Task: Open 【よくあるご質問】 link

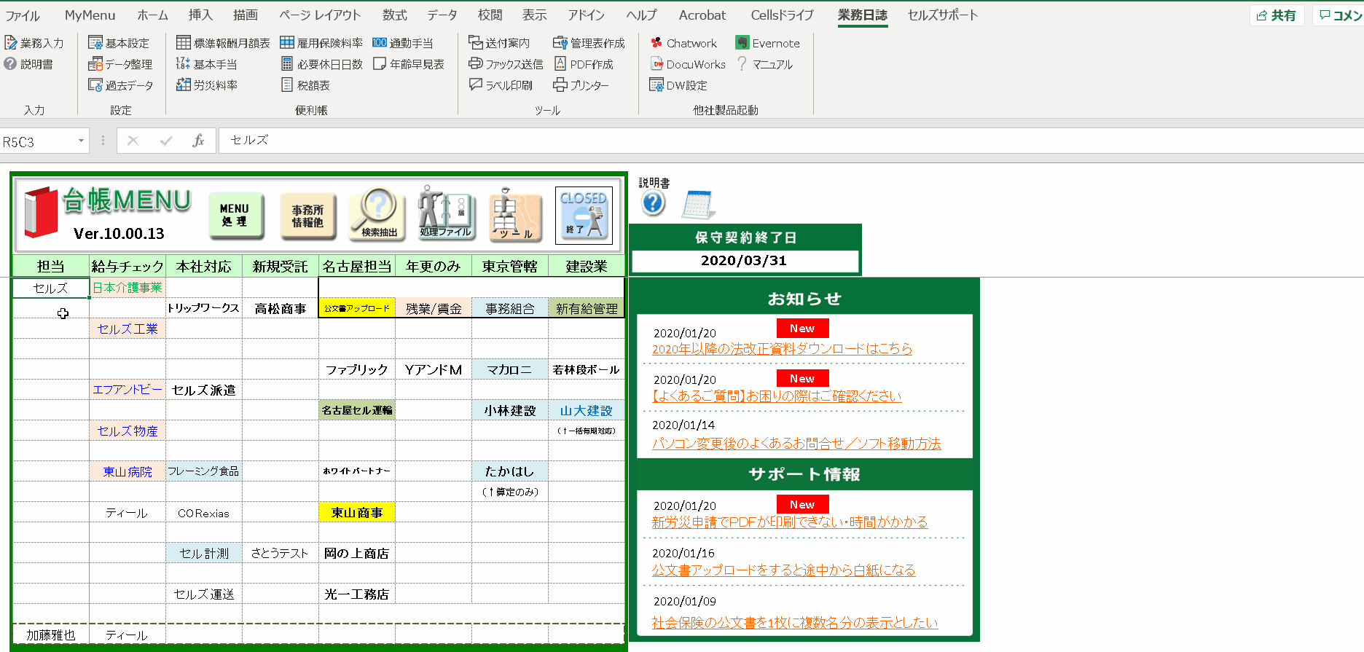Action: tap(777, 396)
